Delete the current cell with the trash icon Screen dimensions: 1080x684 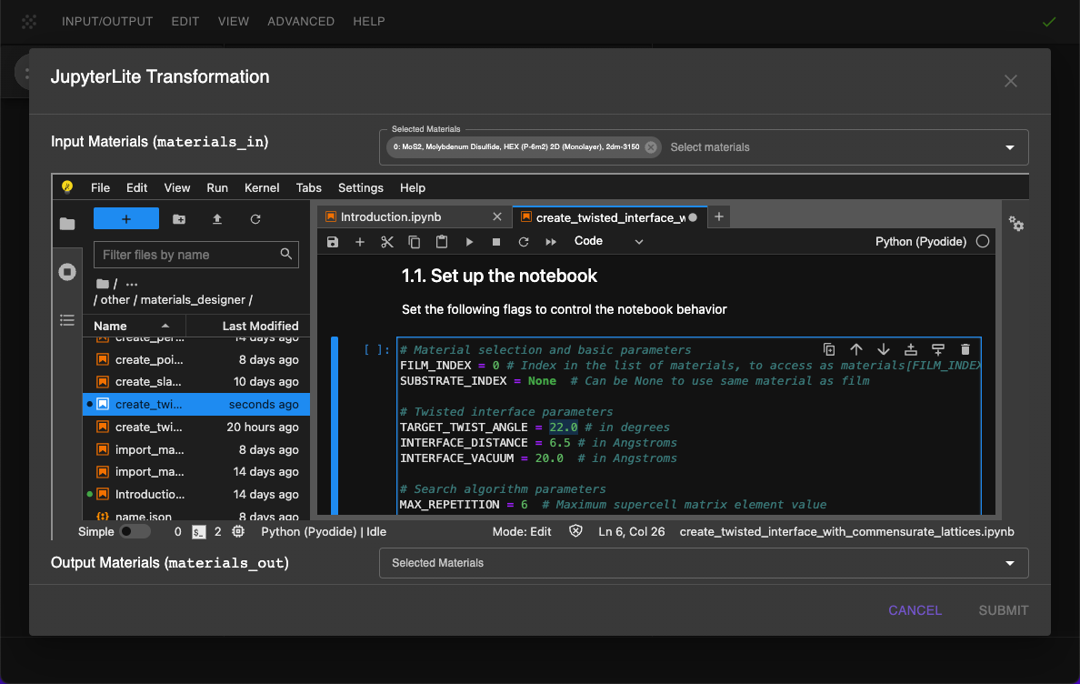point(965,349)
